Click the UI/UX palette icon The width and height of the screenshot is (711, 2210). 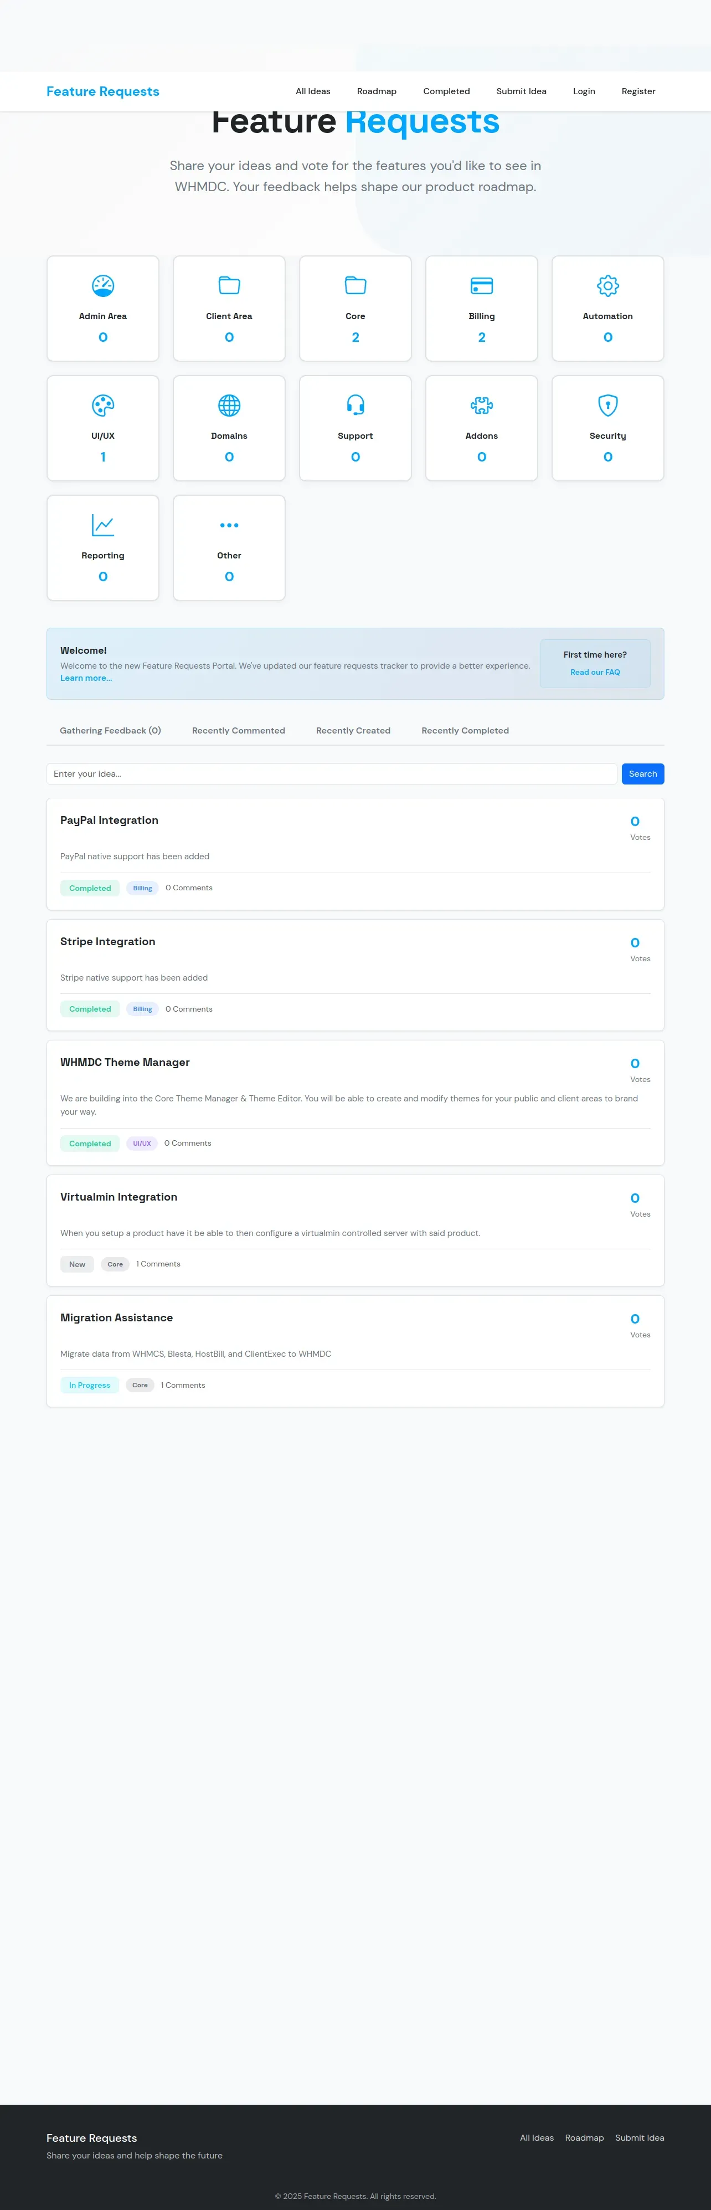click(x=103, y=405)
